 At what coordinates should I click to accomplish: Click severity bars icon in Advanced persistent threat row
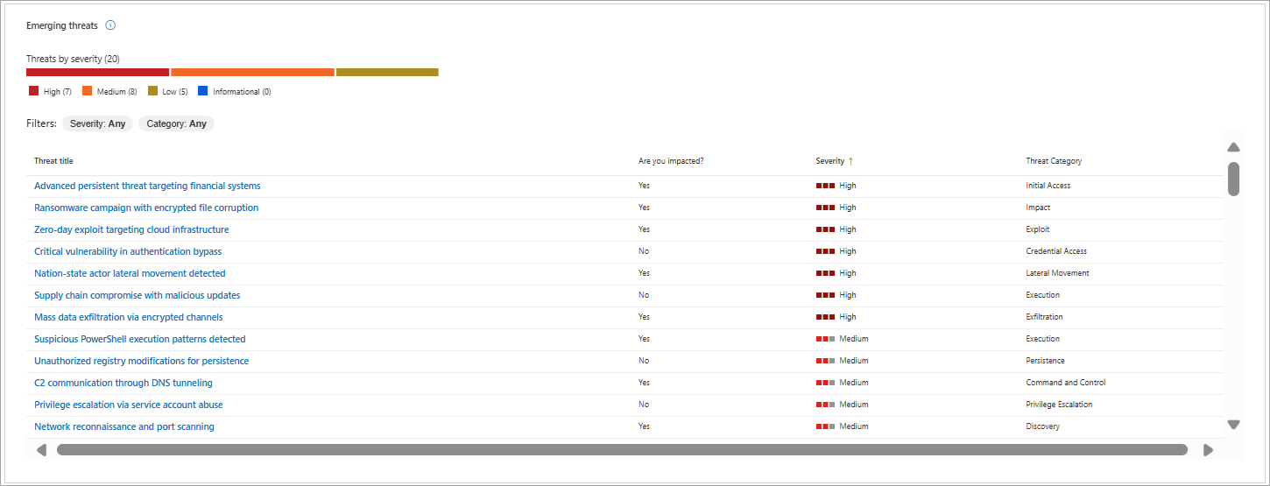pos(825,186)
